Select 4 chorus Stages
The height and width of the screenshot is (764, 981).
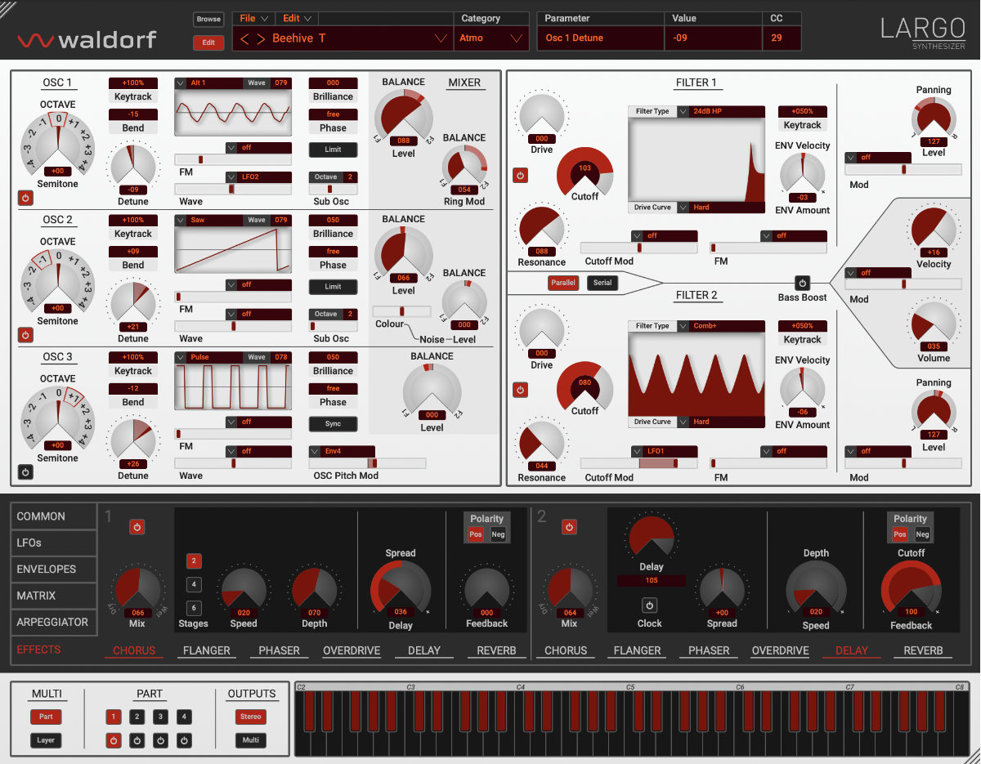coord(194,584)
